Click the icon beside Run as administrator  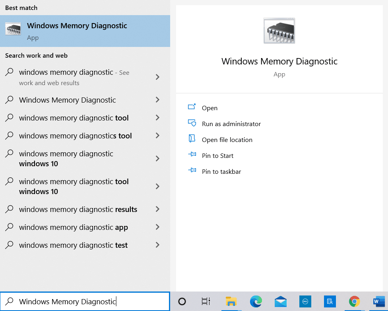[192, 123]
